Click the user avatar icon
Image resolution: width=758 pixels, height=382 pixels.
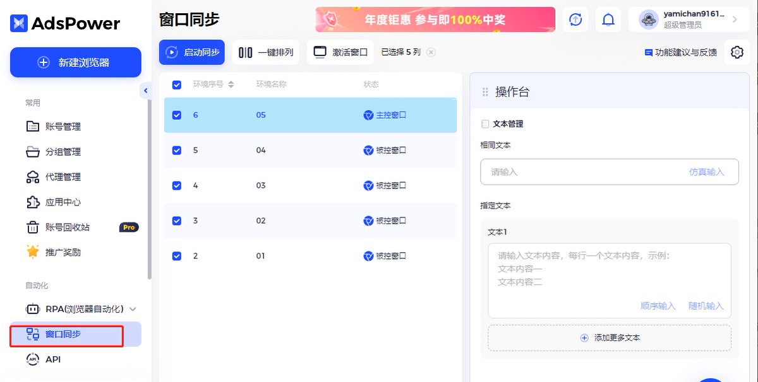(649, 20)
